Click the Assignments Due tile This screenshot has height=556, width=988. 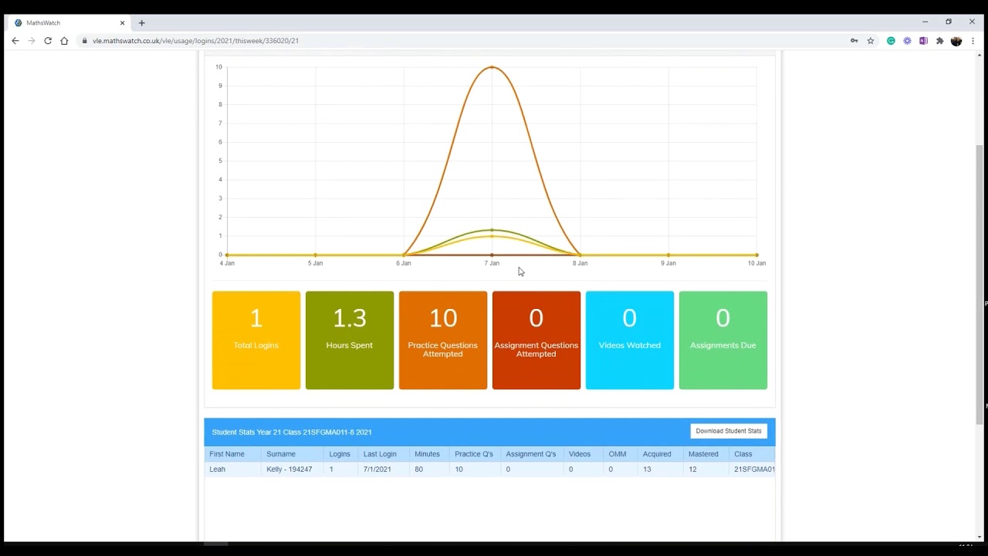point(723,341)
